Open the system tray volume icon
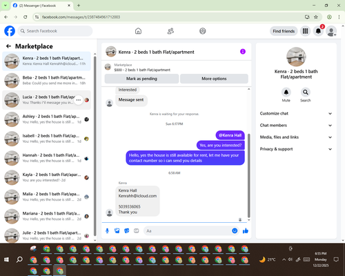 pyautogui.click(x=290, y=259)
